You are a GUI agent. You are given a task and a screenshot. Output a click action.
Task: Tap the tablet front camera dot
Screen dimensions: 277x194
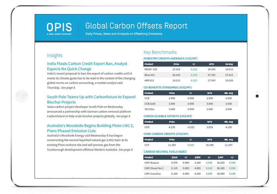pos(257,96)
